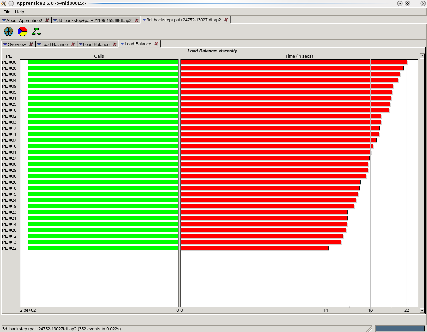
Task: Close the 3d_backstep+pat+21196-15538tdt.ap2 tab
Action: (136, 20)
